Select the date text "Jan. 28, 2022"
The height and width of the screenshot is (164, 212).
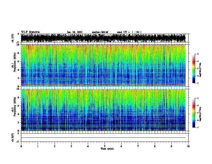(x=75, y=32)
